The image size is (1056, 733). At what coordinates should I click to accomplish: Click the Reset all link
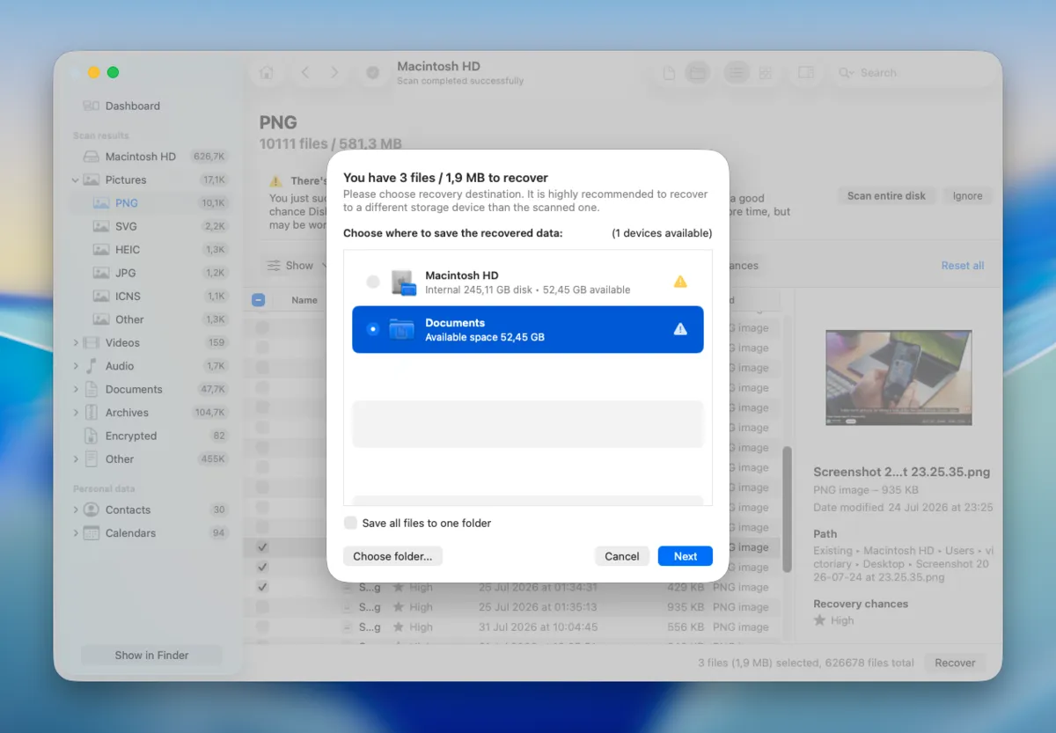coord(963,266)
